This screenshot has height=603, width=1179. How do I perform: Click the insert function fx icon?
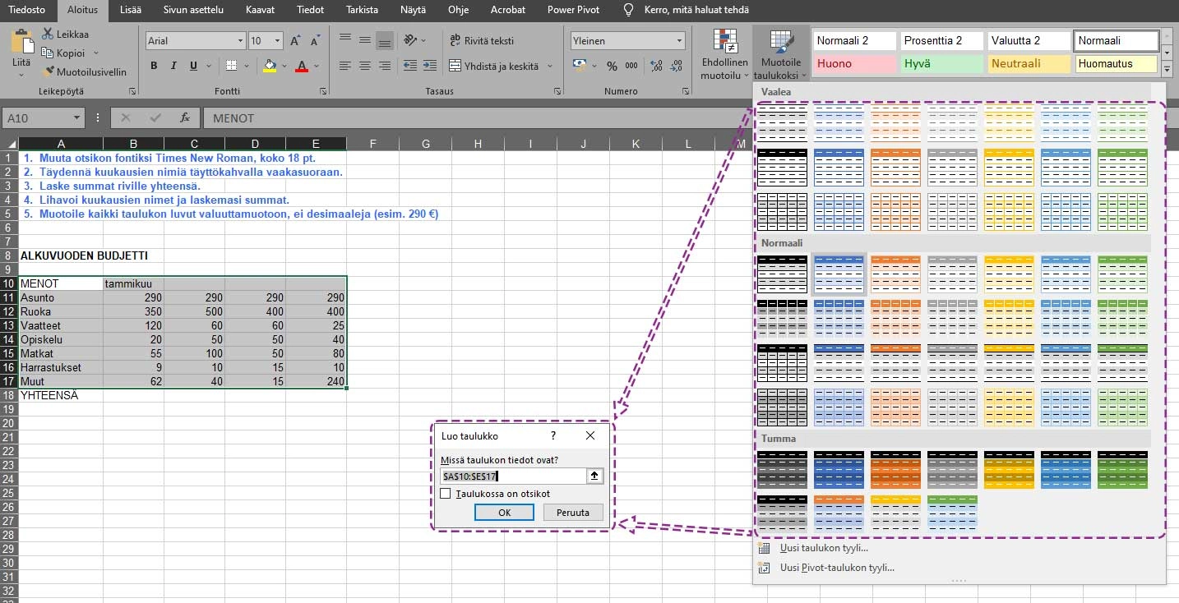click(185, 117)
